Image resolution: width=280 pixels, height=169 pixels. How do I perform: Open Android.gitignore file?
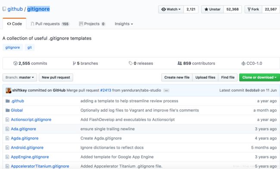tap(27, 147)
